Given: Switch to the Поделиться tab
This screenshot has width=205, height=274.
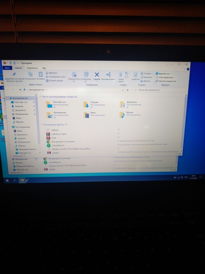Looking at the screenshot, I should 32,68.
